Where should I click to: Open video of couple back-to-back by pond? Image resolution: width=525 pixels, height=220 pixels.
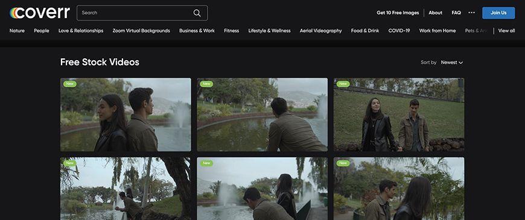point(126,115)
